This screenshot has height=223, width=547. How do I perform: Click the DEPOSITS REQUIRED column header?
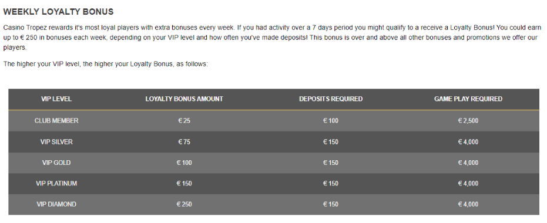click(331, 99)
